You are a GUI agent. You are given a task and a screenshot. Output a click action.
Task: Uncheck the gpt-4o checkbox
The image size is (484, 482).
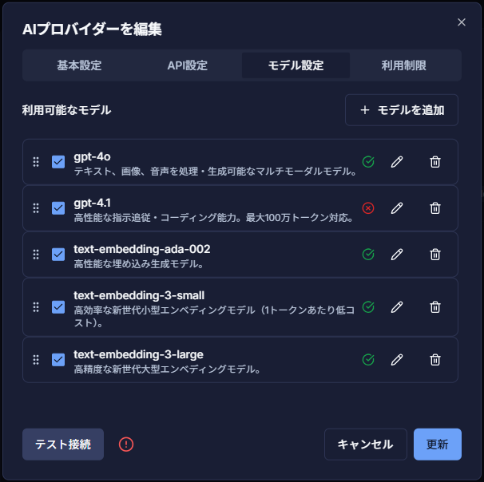click(58, 162)
